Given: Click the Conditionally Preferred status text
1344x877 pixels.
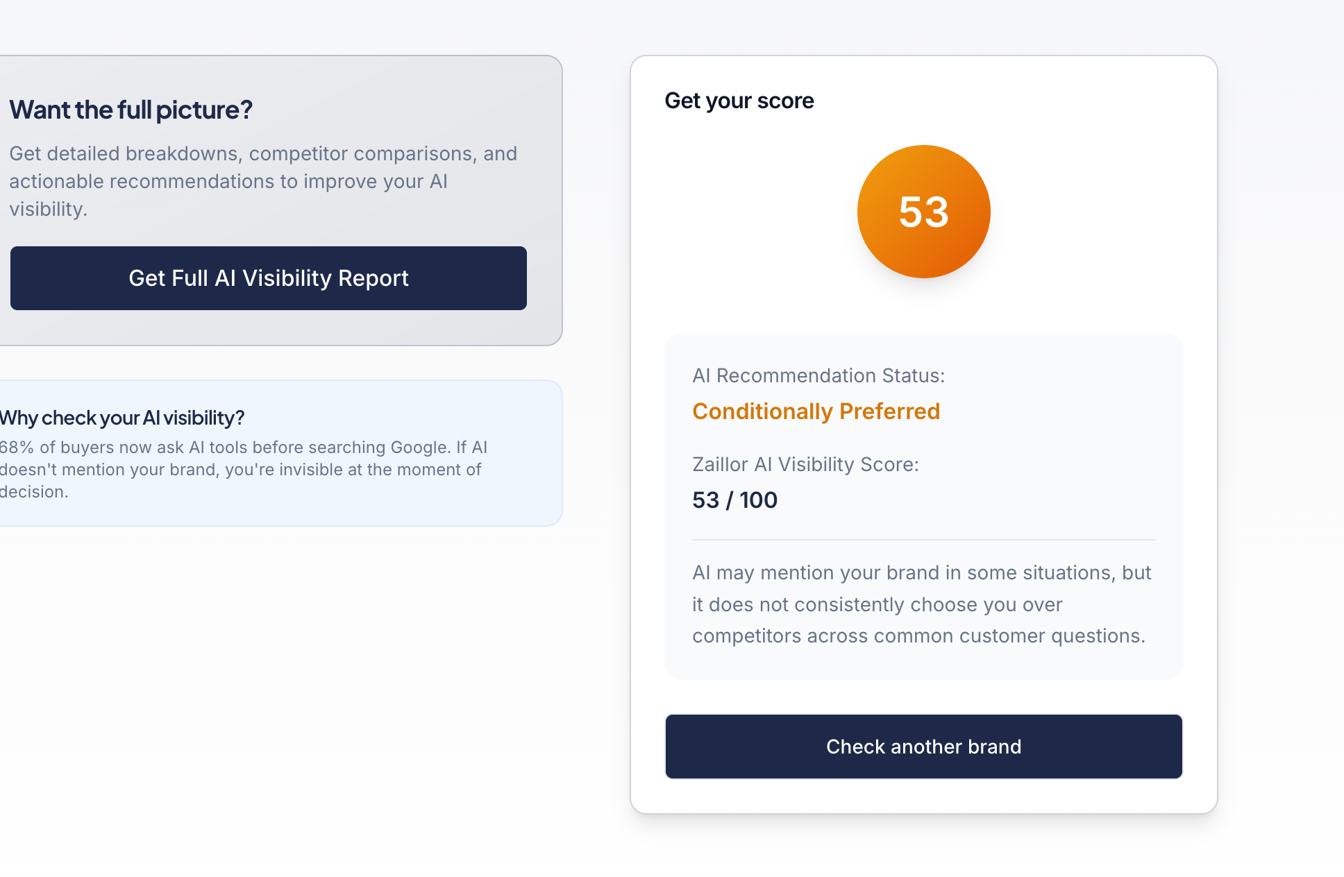Looking at the screenshot, I should pos(816,411).
